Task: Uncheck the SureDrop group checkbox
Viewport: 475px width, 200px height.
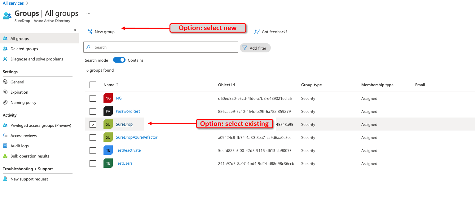Action: click(93, 124)
